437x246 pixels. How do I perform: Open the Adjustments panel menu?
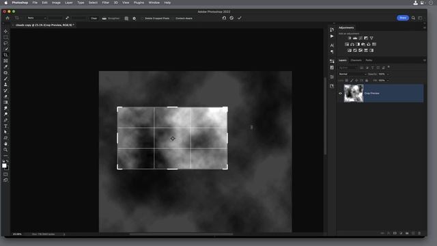click(x=425, y=27)
